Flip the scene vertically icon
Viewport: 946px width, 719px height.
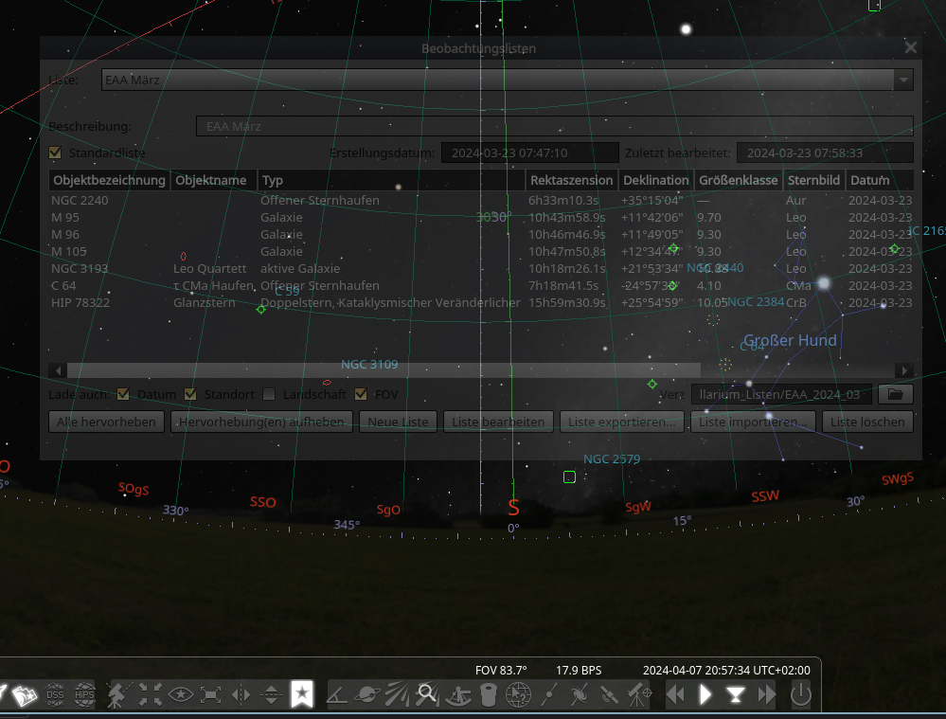pyautogui.click(x=272, y=695)
